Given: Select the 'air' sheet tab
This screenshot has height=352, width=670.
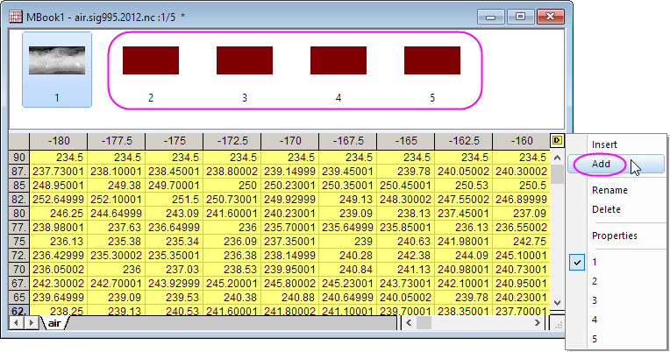Looking at the screenshot, I should click(54, 323).
